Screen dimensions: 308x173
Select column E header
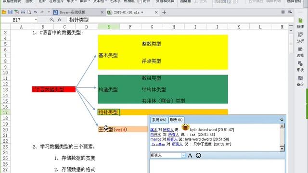point(109,27)
